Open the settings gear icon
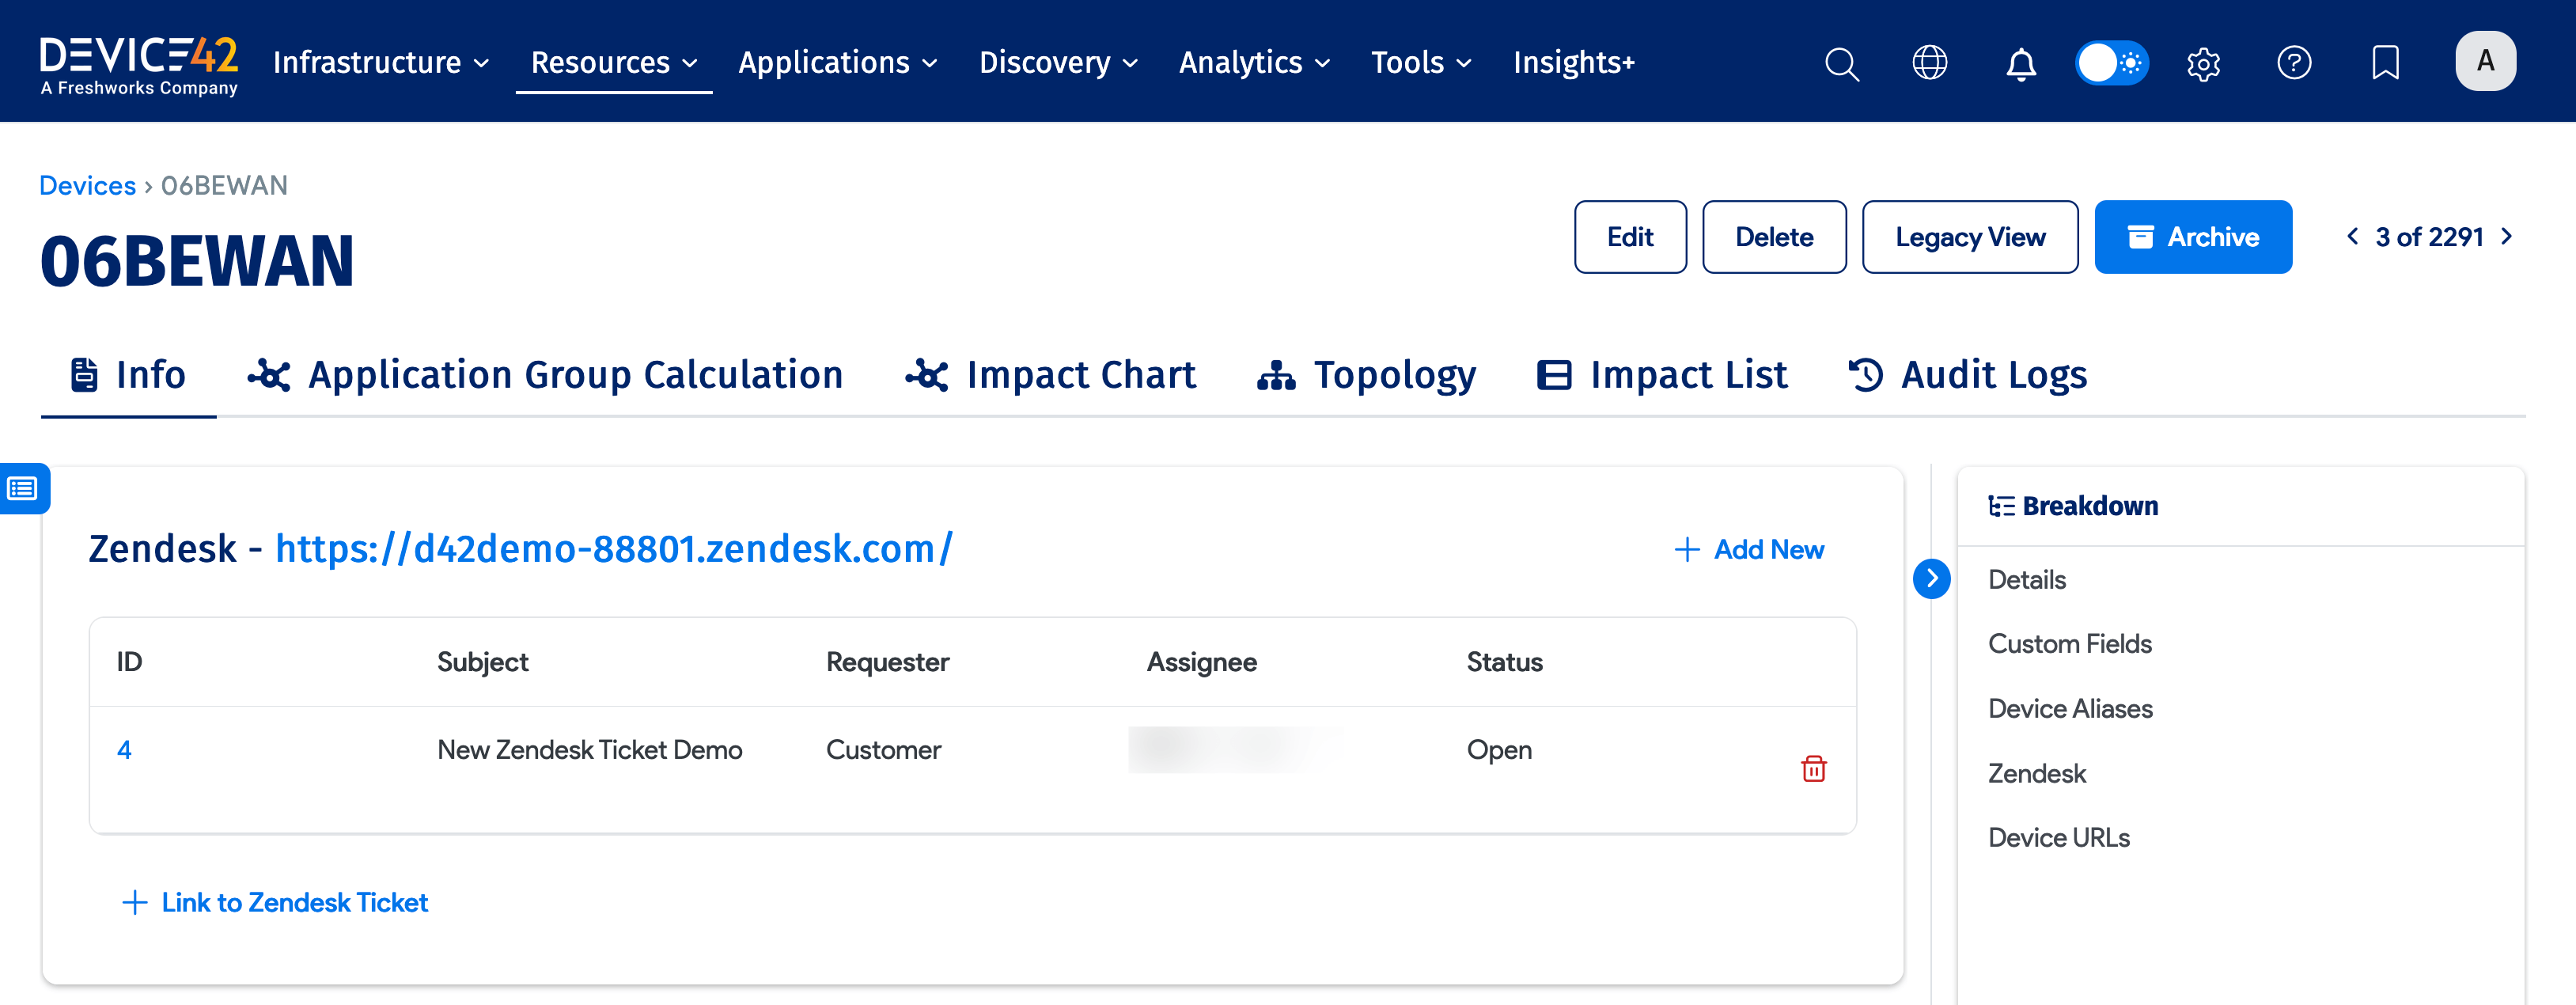Image resolution: width=2576 pixels, height=1005 pixels. [x=2203, y=64]
